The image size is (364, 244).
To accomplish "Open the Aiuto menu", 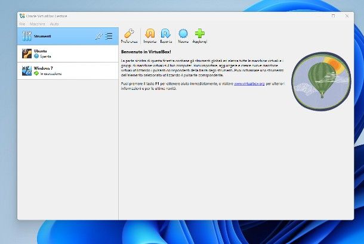I will pos(54,24).
